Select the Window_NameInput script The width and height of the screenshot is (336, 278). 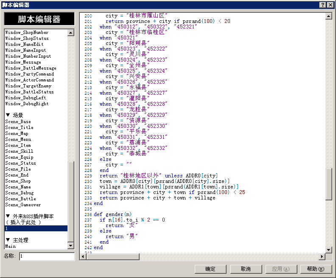tap(36, 51)
